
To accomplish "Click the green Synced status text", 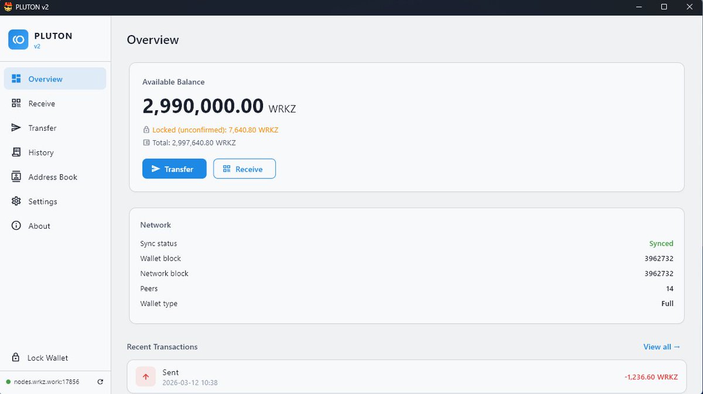I will tap(661, 243).
